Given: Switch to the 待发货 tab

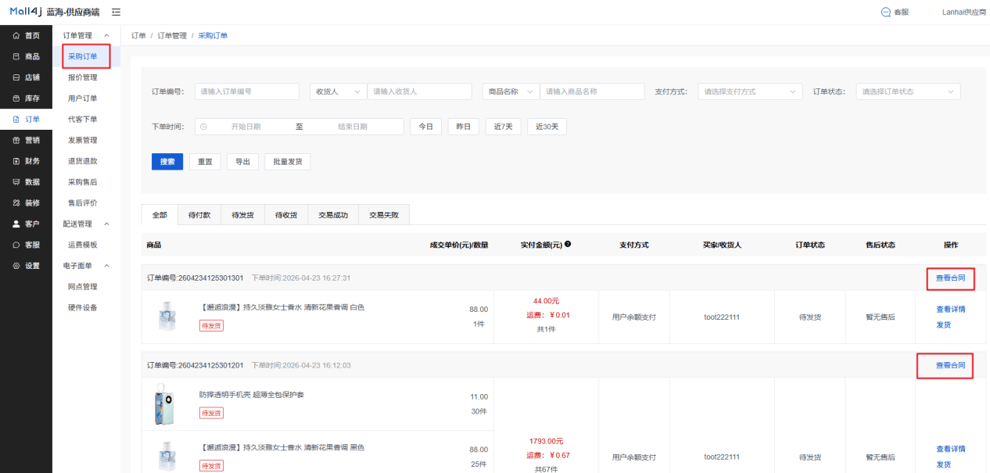Looking at the screenshot, I should [242, 215].
